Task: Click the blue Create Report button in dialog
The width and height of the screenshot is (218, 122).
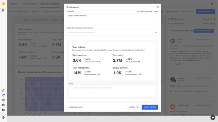Action: point(150,107)
